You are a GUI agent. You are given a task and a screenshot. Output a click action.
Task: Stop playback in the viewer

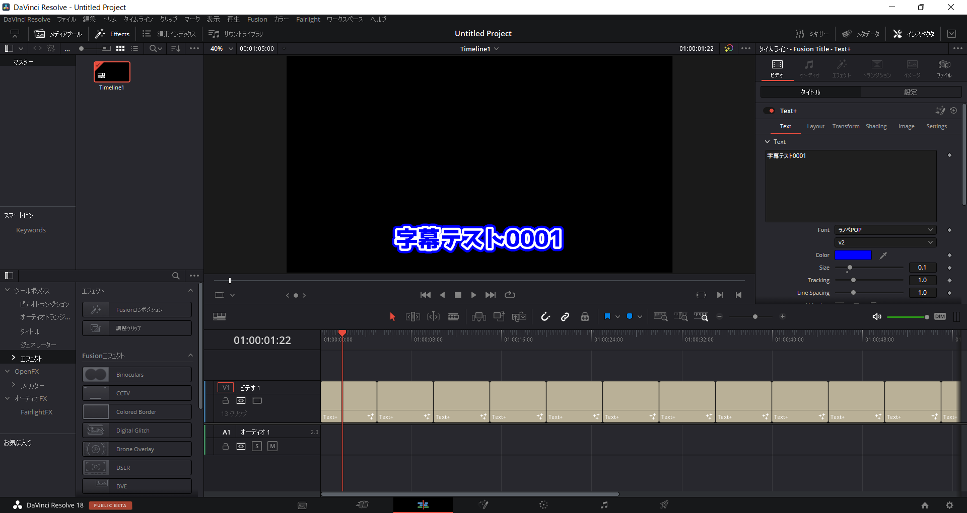pos(458,295)
